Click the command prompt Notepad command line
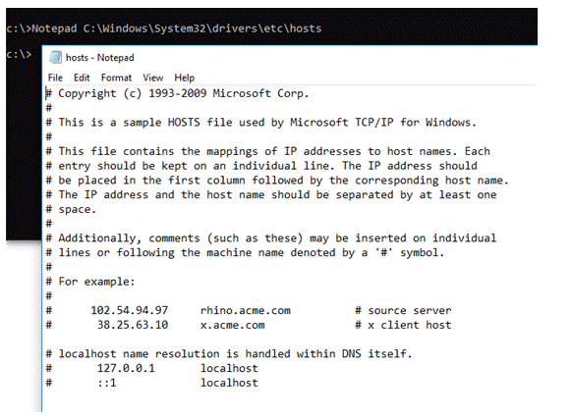The image size is (572, 419). pos(164,28)
